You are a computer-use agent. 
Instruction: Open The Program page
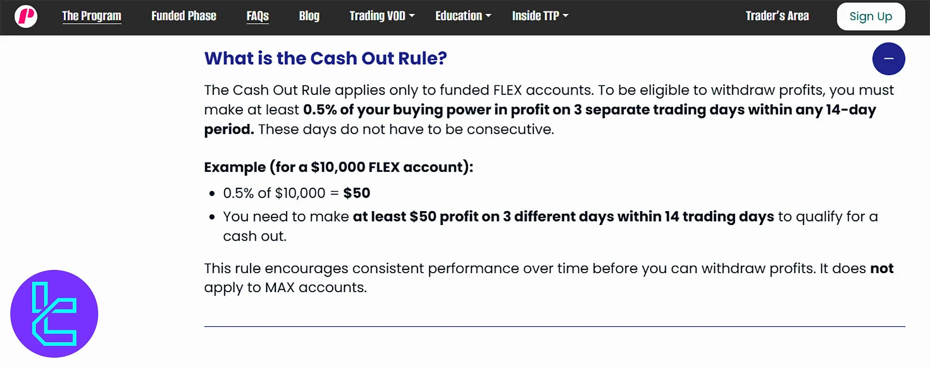[x=91, y=16]
